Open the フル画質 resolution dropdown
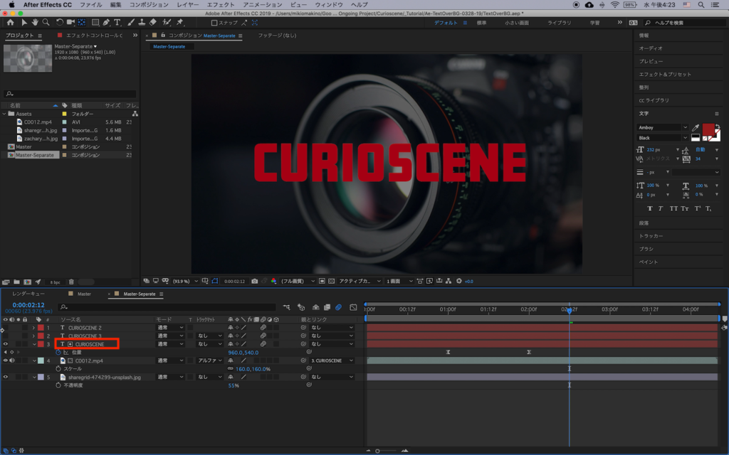 [x=297, y=281]
